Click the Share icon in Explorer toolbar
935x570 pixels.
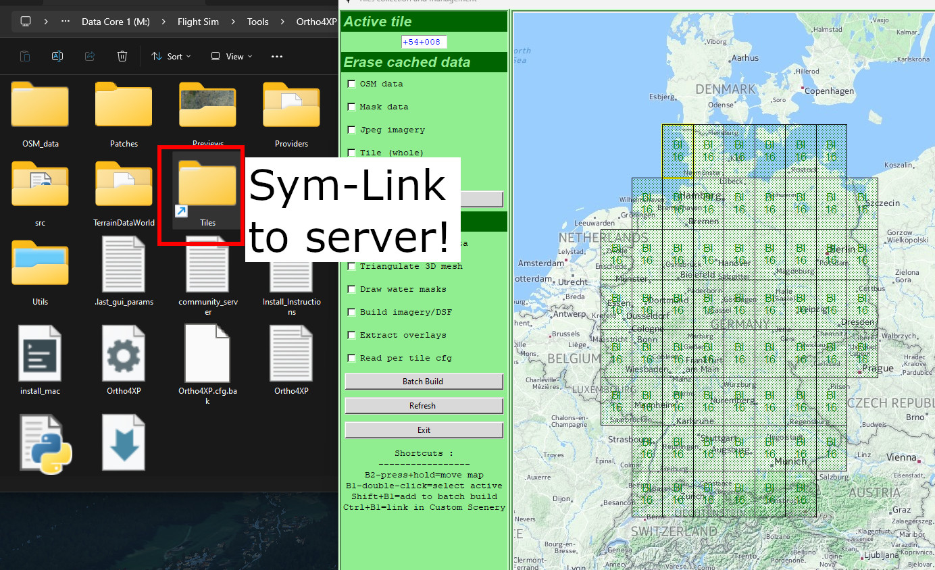coord(90,56)
